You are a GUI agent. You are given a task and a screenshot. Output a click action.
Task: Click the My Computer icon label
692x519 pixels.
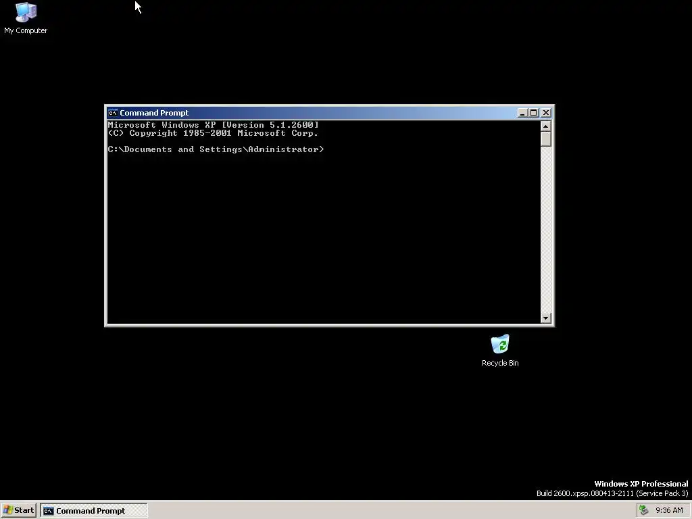[26, 30]
